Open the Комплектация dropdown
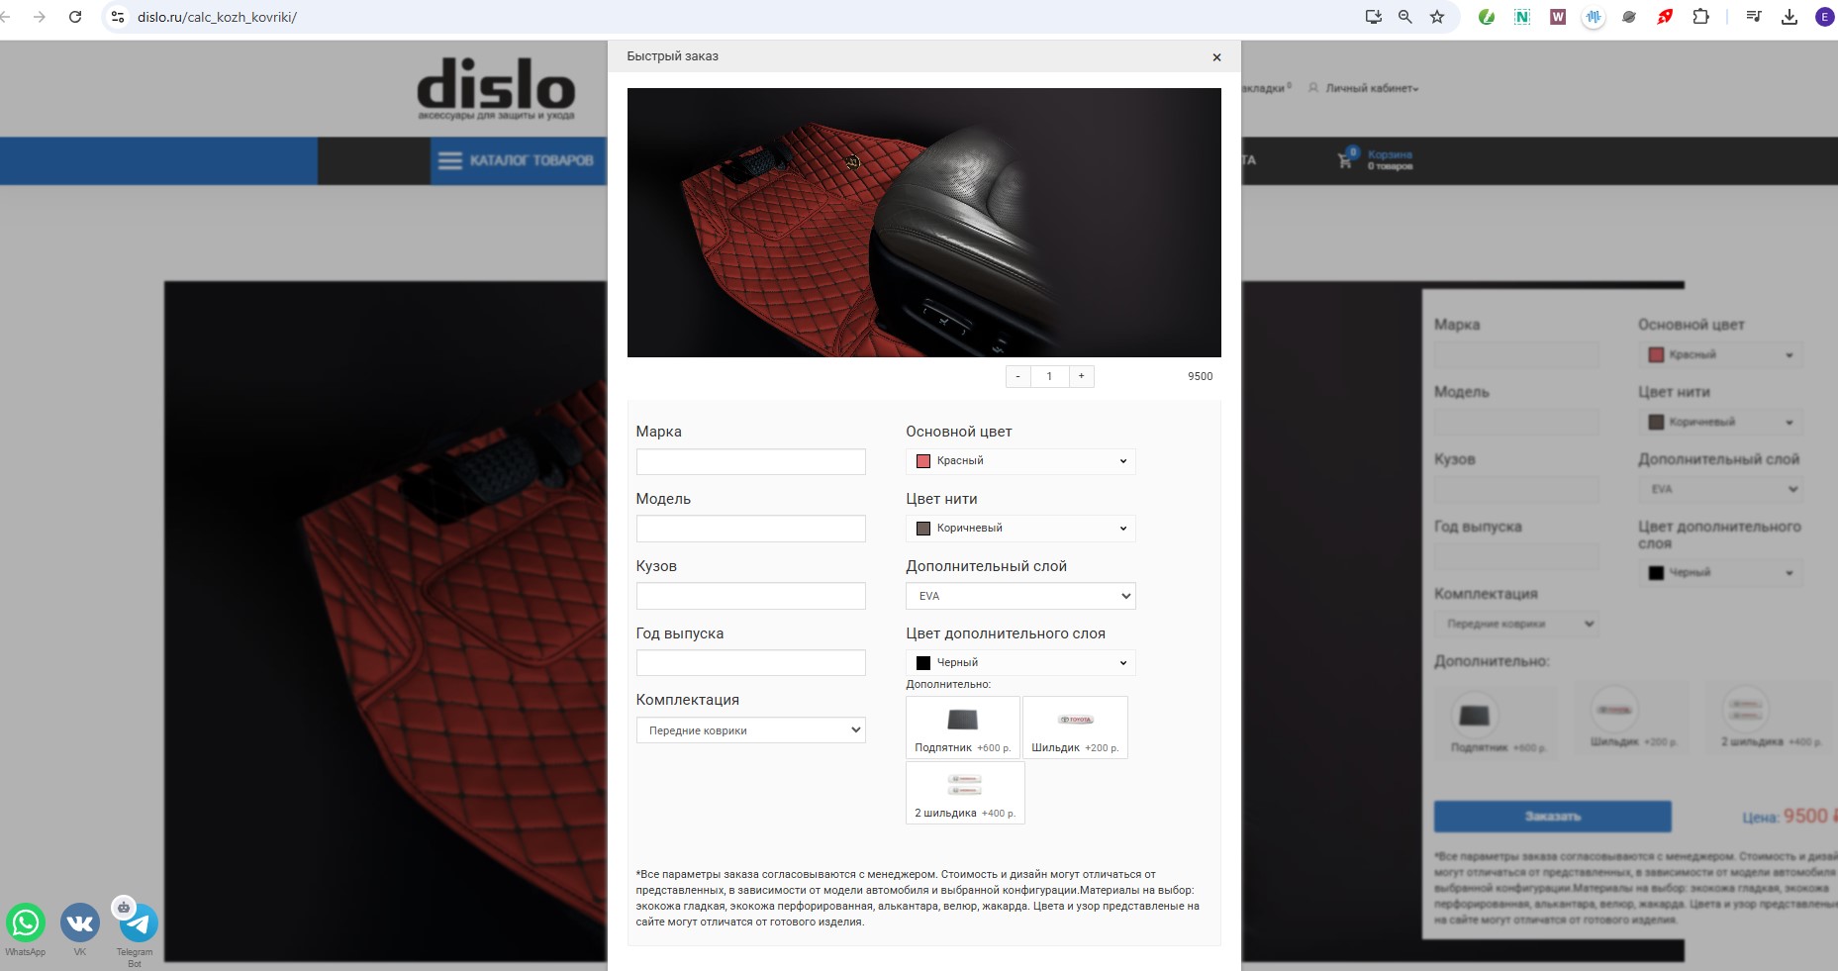Image resolution: width=1838 pixels, height=971 pixels. pos(750,730)
